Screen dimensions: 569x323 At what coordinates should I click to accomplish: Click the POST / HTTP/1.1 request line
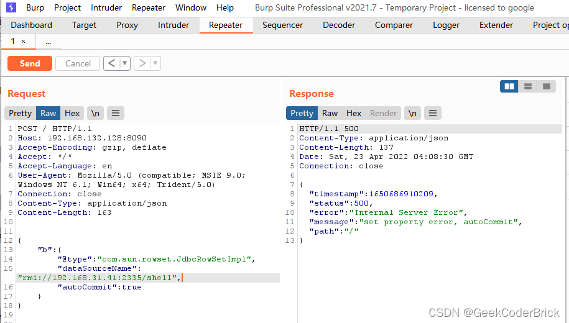tap(55, 129)
